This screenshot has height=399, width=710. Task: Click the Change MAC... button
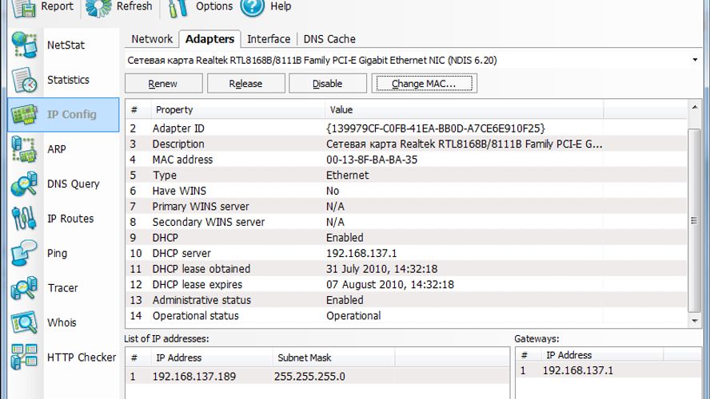click(425, 84)
